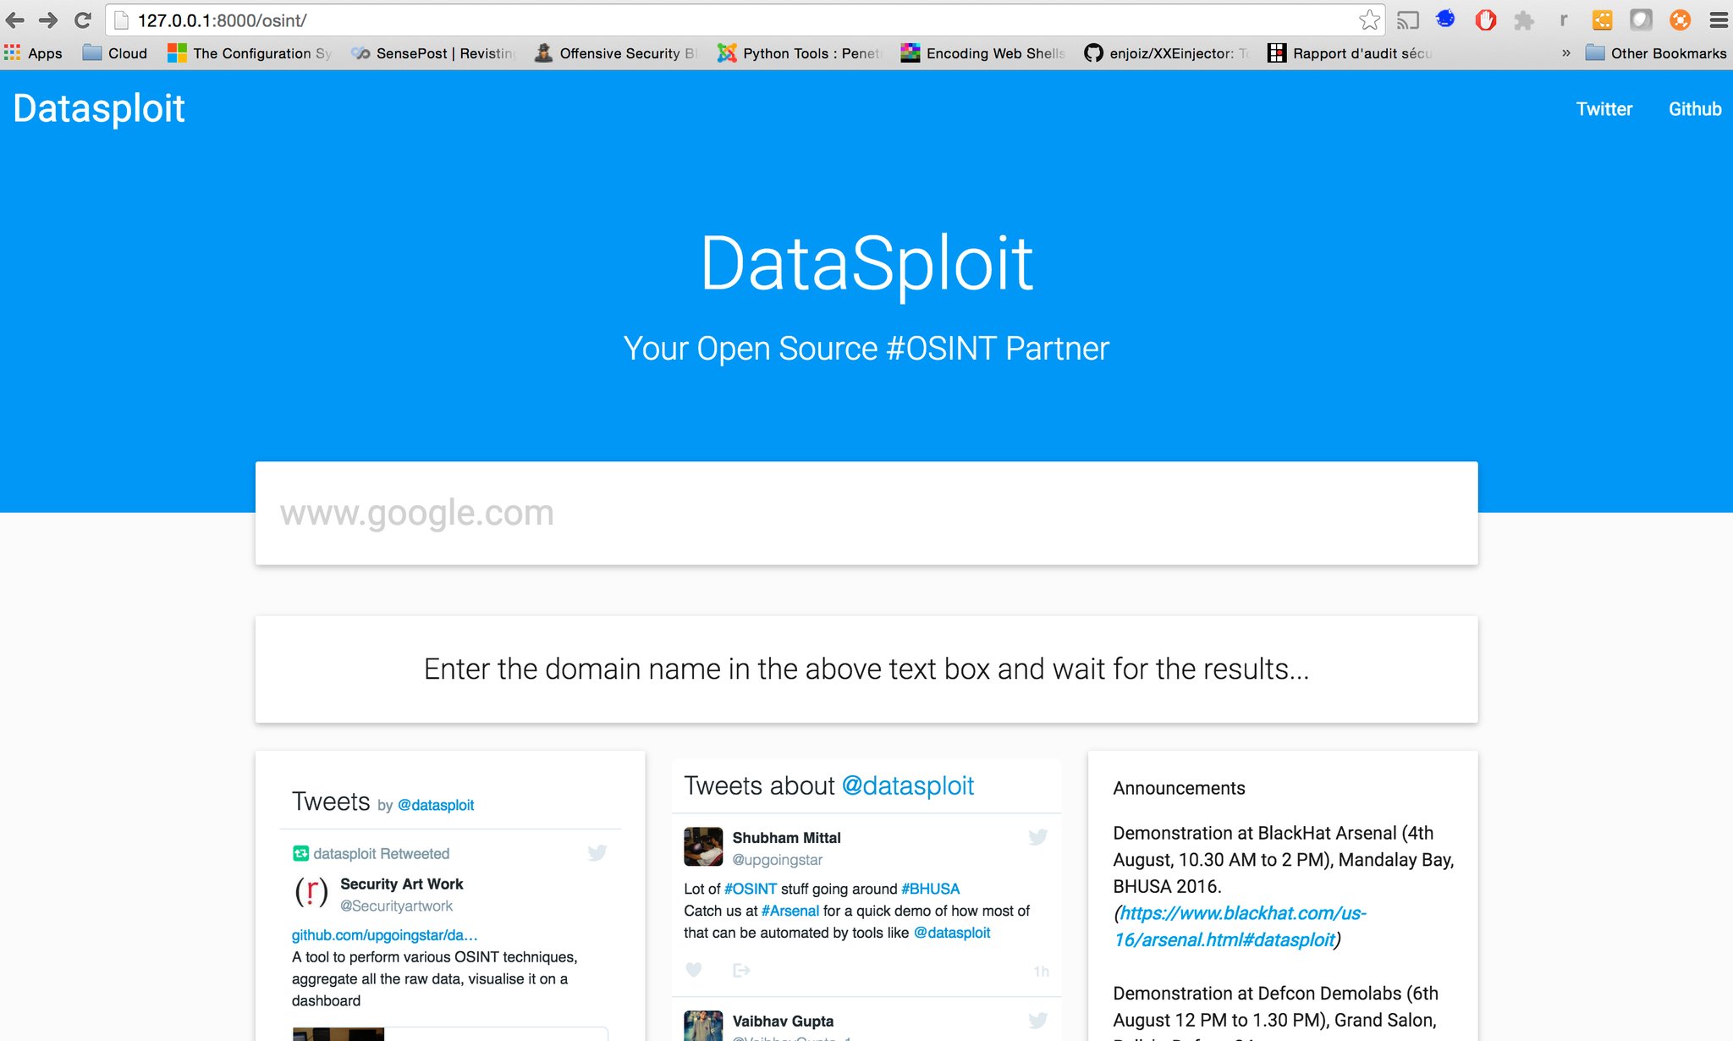
Task: Open Shubham Mittal's avatar
Action: click(703, 846)
